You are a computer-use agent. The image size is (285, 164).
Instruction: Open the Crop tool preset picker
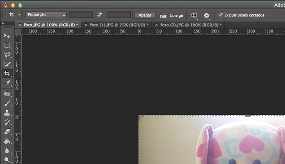(x=19, y=15)
